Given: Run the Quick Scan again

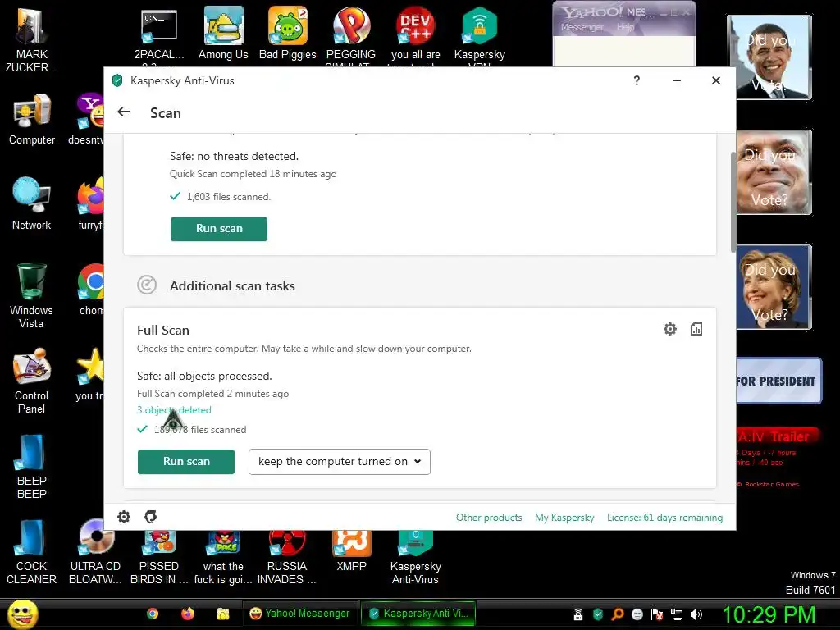Looking at the screenshot, I should tap(218, 229).
